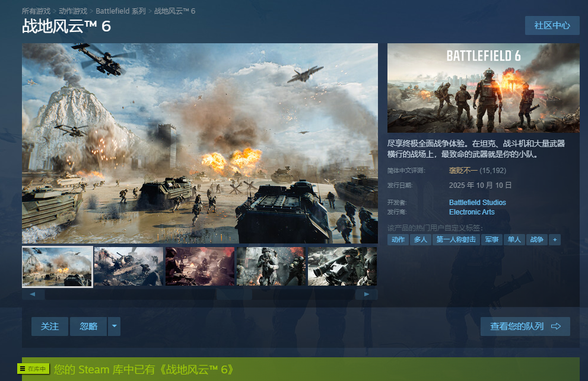The width and height of the screenshot is (588, 381).
Task: Open the Battlefield 系列 breadcrumb link
Action: coord(120,11)
